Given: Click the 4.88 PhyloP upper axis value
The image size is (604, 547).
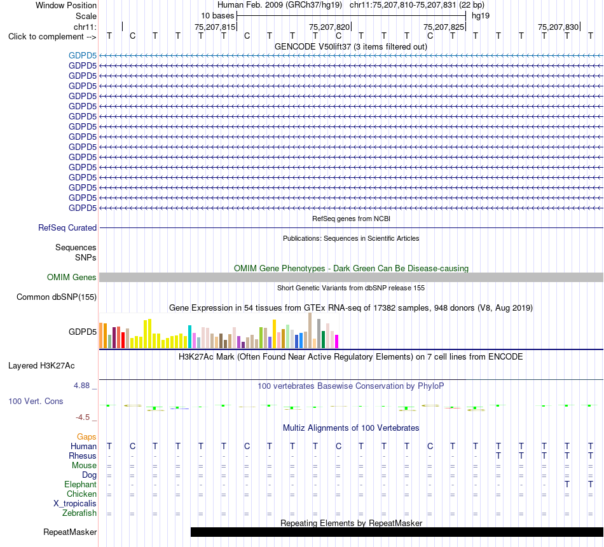Looking at the screenshot, I should pos(81,386).
